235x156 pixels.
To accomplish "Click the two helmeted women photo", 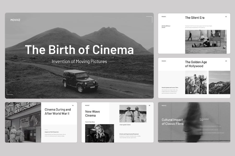I will click(x=133, y=114).
